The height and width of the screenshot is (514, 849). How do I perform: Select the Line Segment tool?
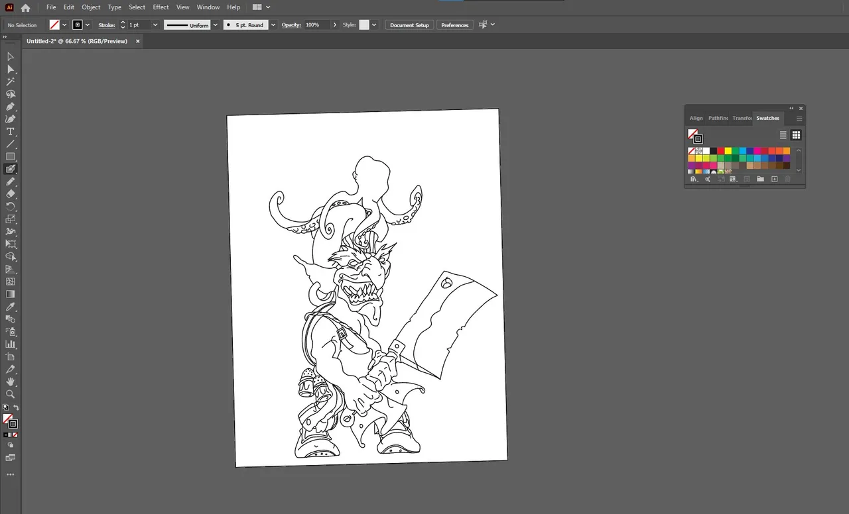11,144
